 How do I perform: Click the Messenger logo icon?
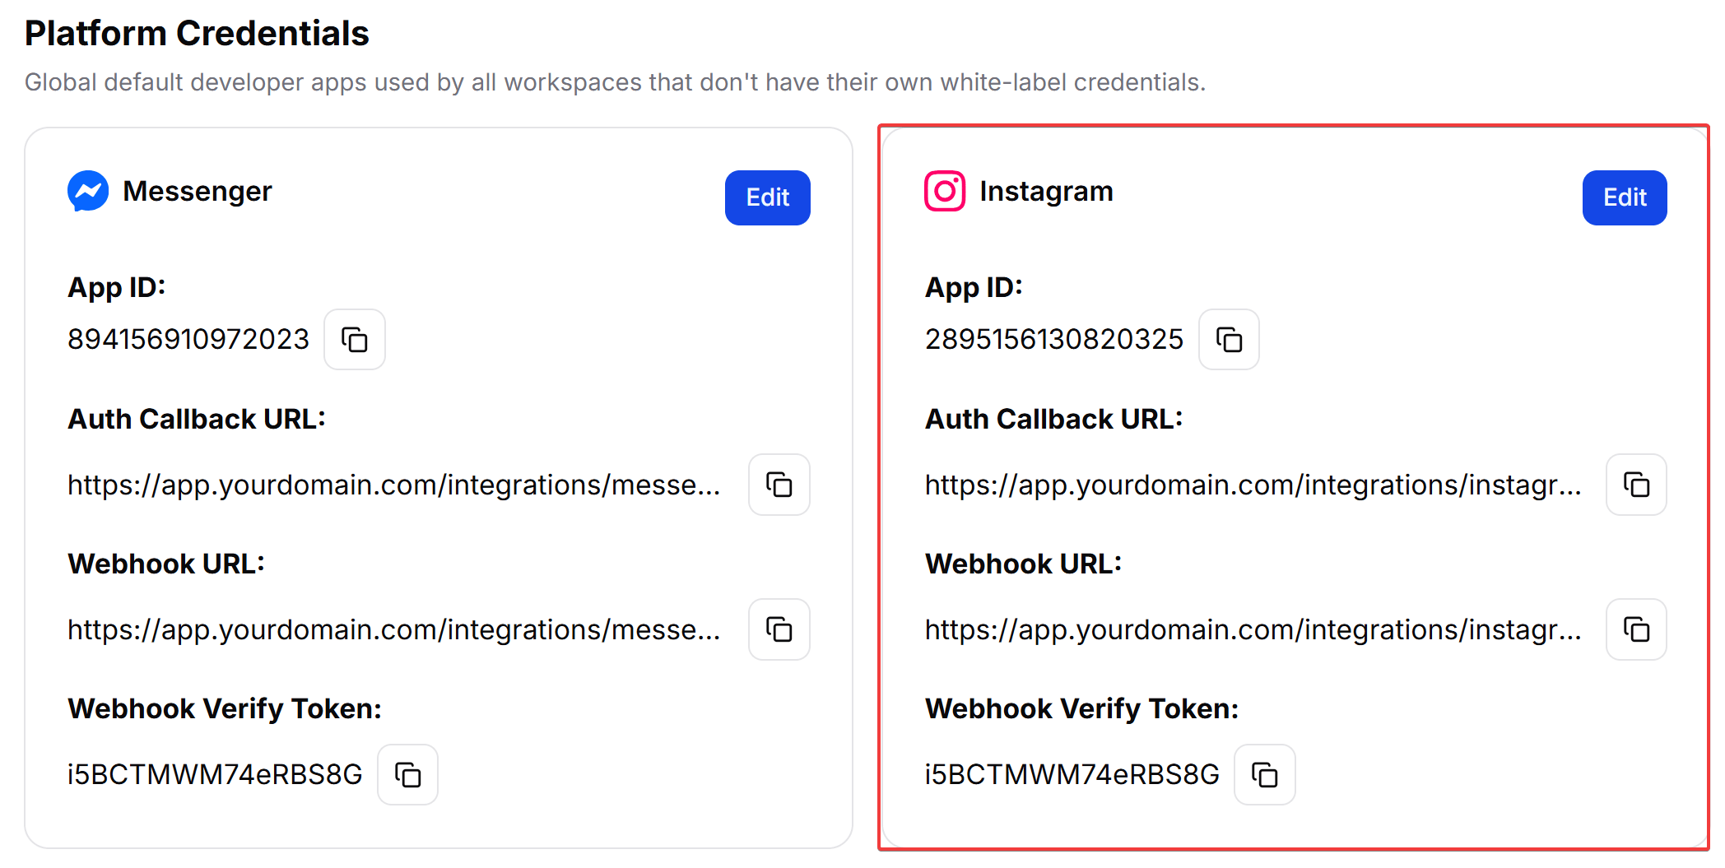click(x=88, y=191)
